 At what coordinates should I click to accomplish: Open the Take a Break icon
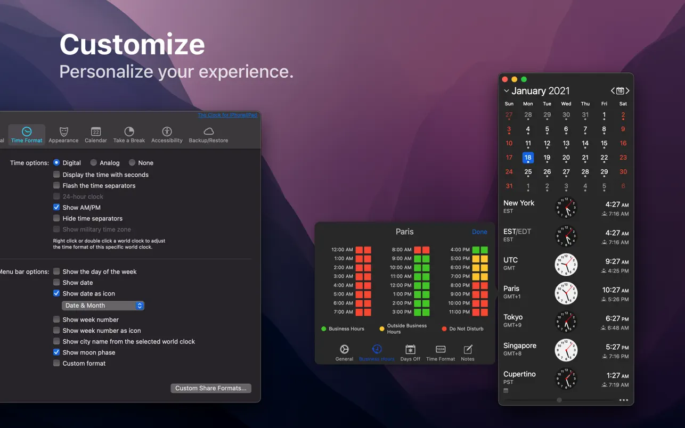tap(129, 131)
